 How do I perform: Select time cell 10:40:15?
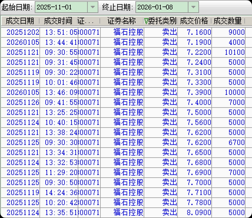(x=59, y=122)
